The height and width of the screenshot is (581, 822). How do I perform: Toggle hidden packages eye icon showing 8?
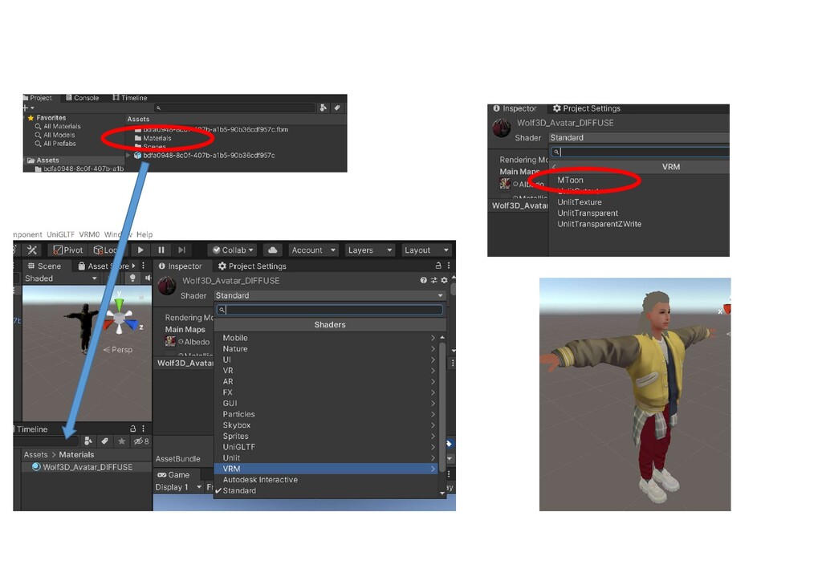(x=141, y=441)
